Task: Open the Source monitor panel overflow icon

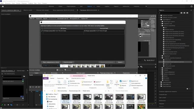Action: (78, 10)
